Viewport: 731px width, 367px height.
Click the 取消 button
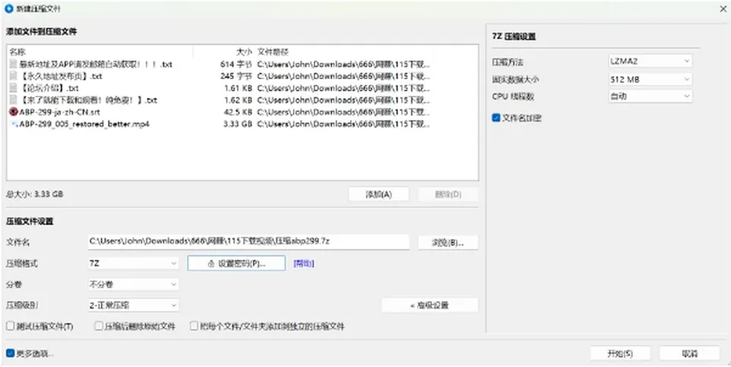pos(690,353)
